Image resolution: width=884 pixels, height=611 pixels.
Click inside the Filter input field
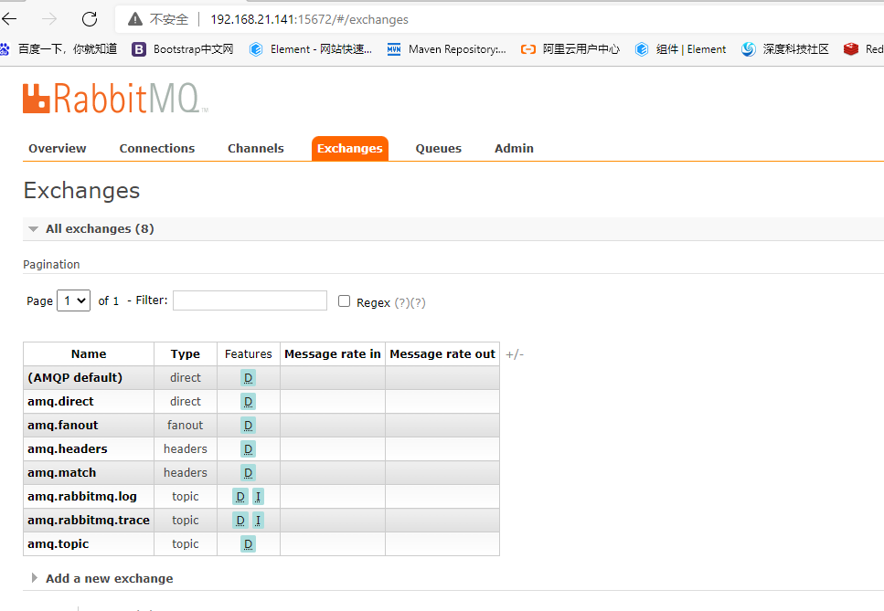[251, 300]
